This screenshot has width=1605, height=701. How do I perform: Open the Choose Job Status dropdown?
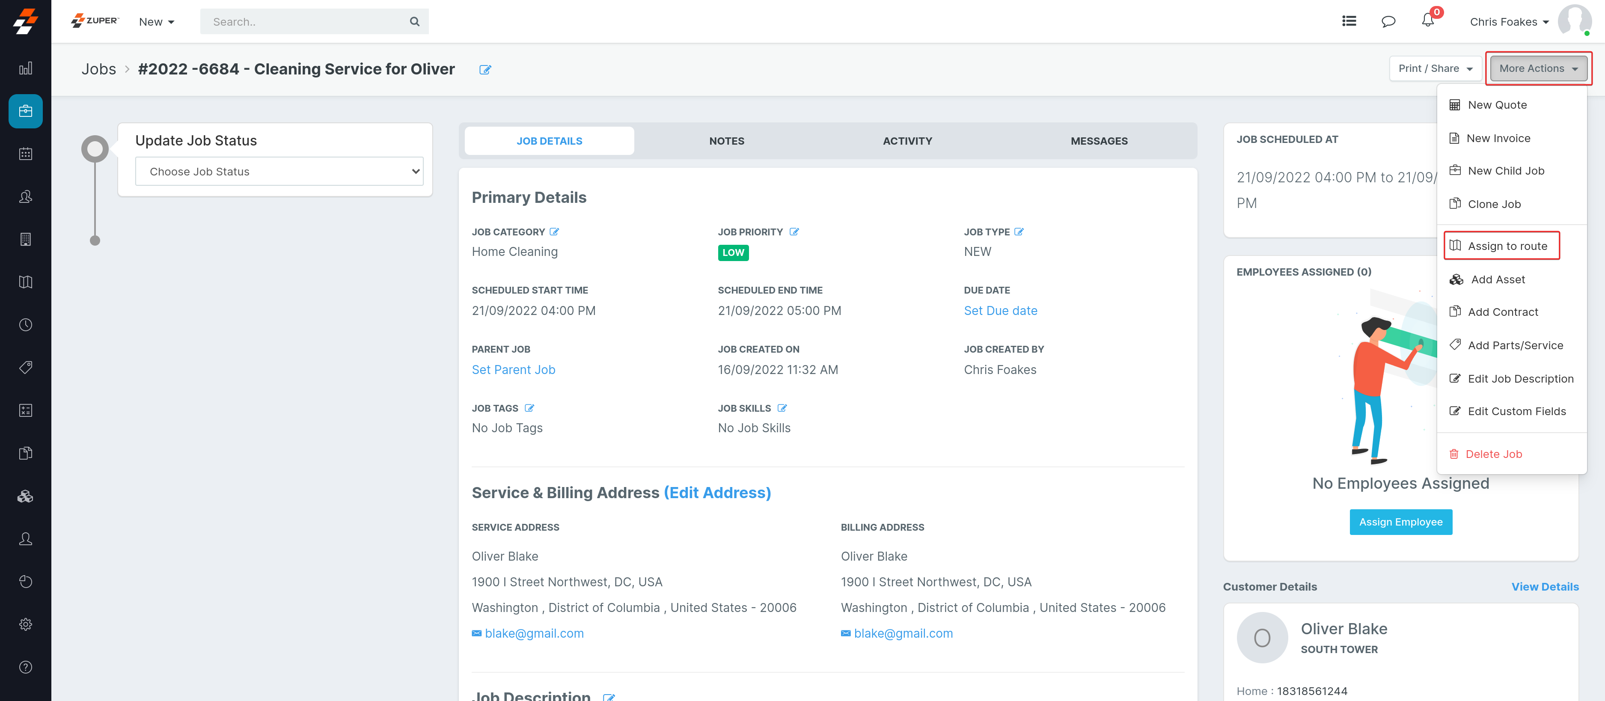pos(279,171)
